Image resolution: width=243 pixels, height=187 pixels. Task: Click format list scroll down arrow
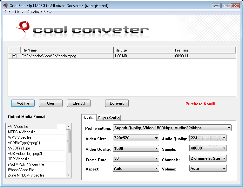click(68, 175)
